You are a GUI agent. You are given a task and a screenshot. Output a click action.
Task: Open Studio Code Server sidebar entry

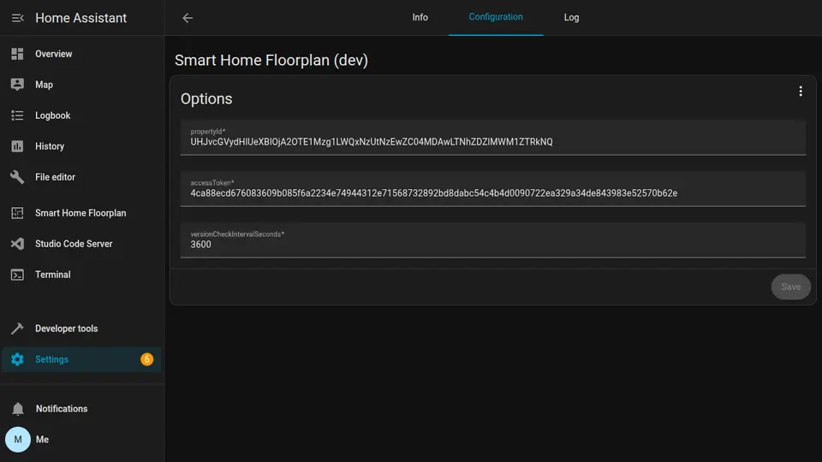[82, 244]
